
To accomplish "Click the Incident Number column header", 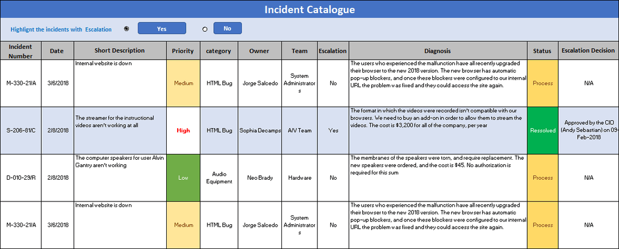I will (x=21, y=50).
